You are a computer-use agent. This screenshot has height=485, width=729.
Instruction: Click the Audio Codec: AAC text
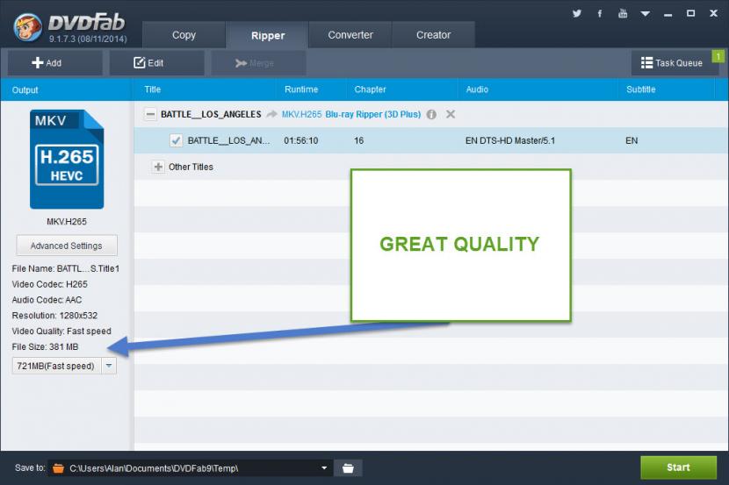click(x=47, y=300)
